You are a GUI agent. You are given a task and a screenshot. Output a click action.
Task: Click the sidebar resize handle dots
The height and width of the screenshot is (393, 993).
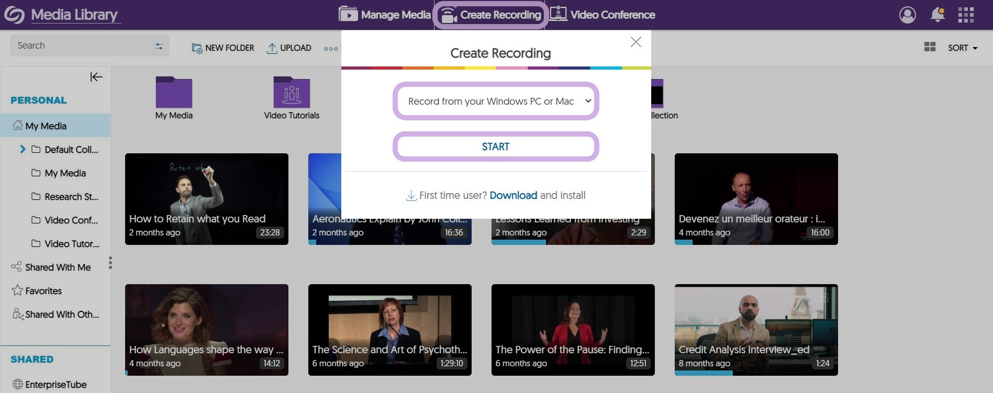coord(110,263)
